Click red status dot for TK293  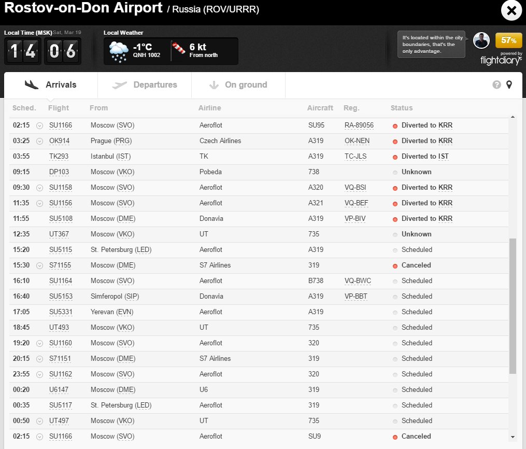(395, 157)
